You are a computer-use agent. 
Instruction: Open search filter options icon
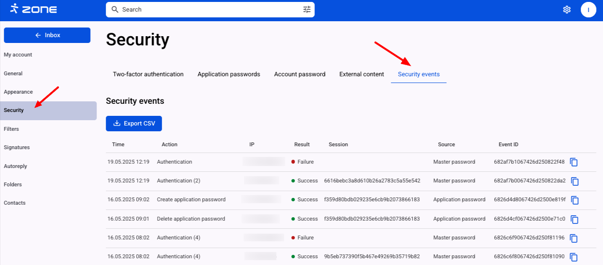(307, 10)
